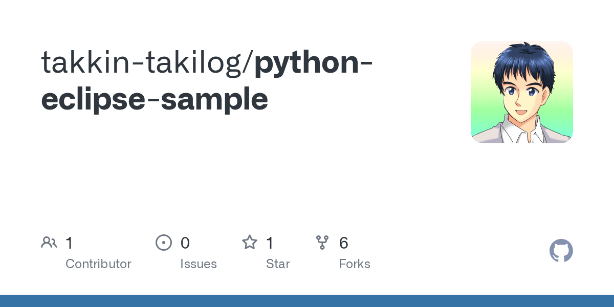This screenshot has width=614, height=307.
Task: Click the contributor count number 1
Action: [x=69, y=243]
